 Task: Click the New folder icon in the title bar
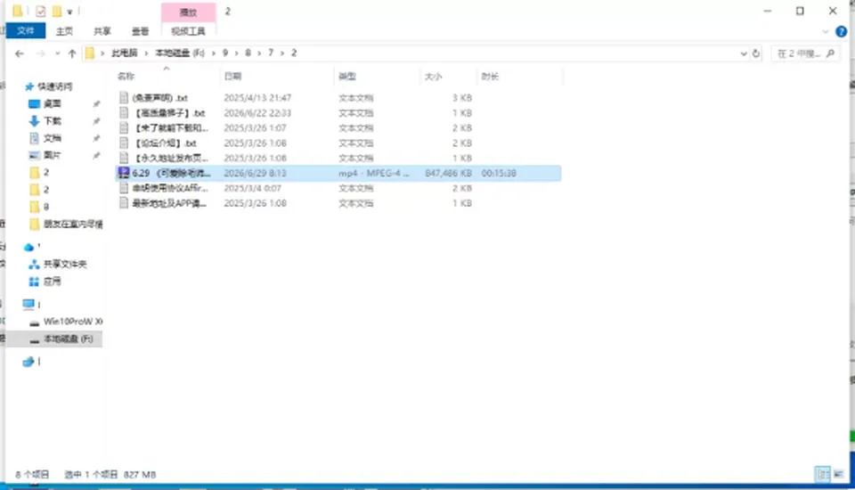[57, 12]
